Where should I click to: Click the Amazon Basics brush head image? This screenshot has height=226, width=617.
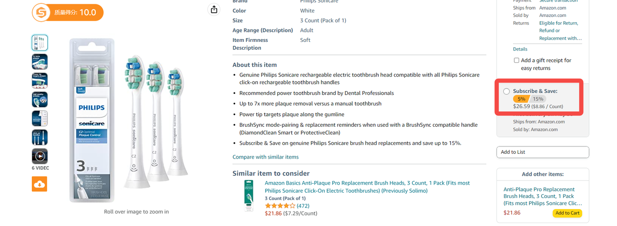click(x=249, y=196)
